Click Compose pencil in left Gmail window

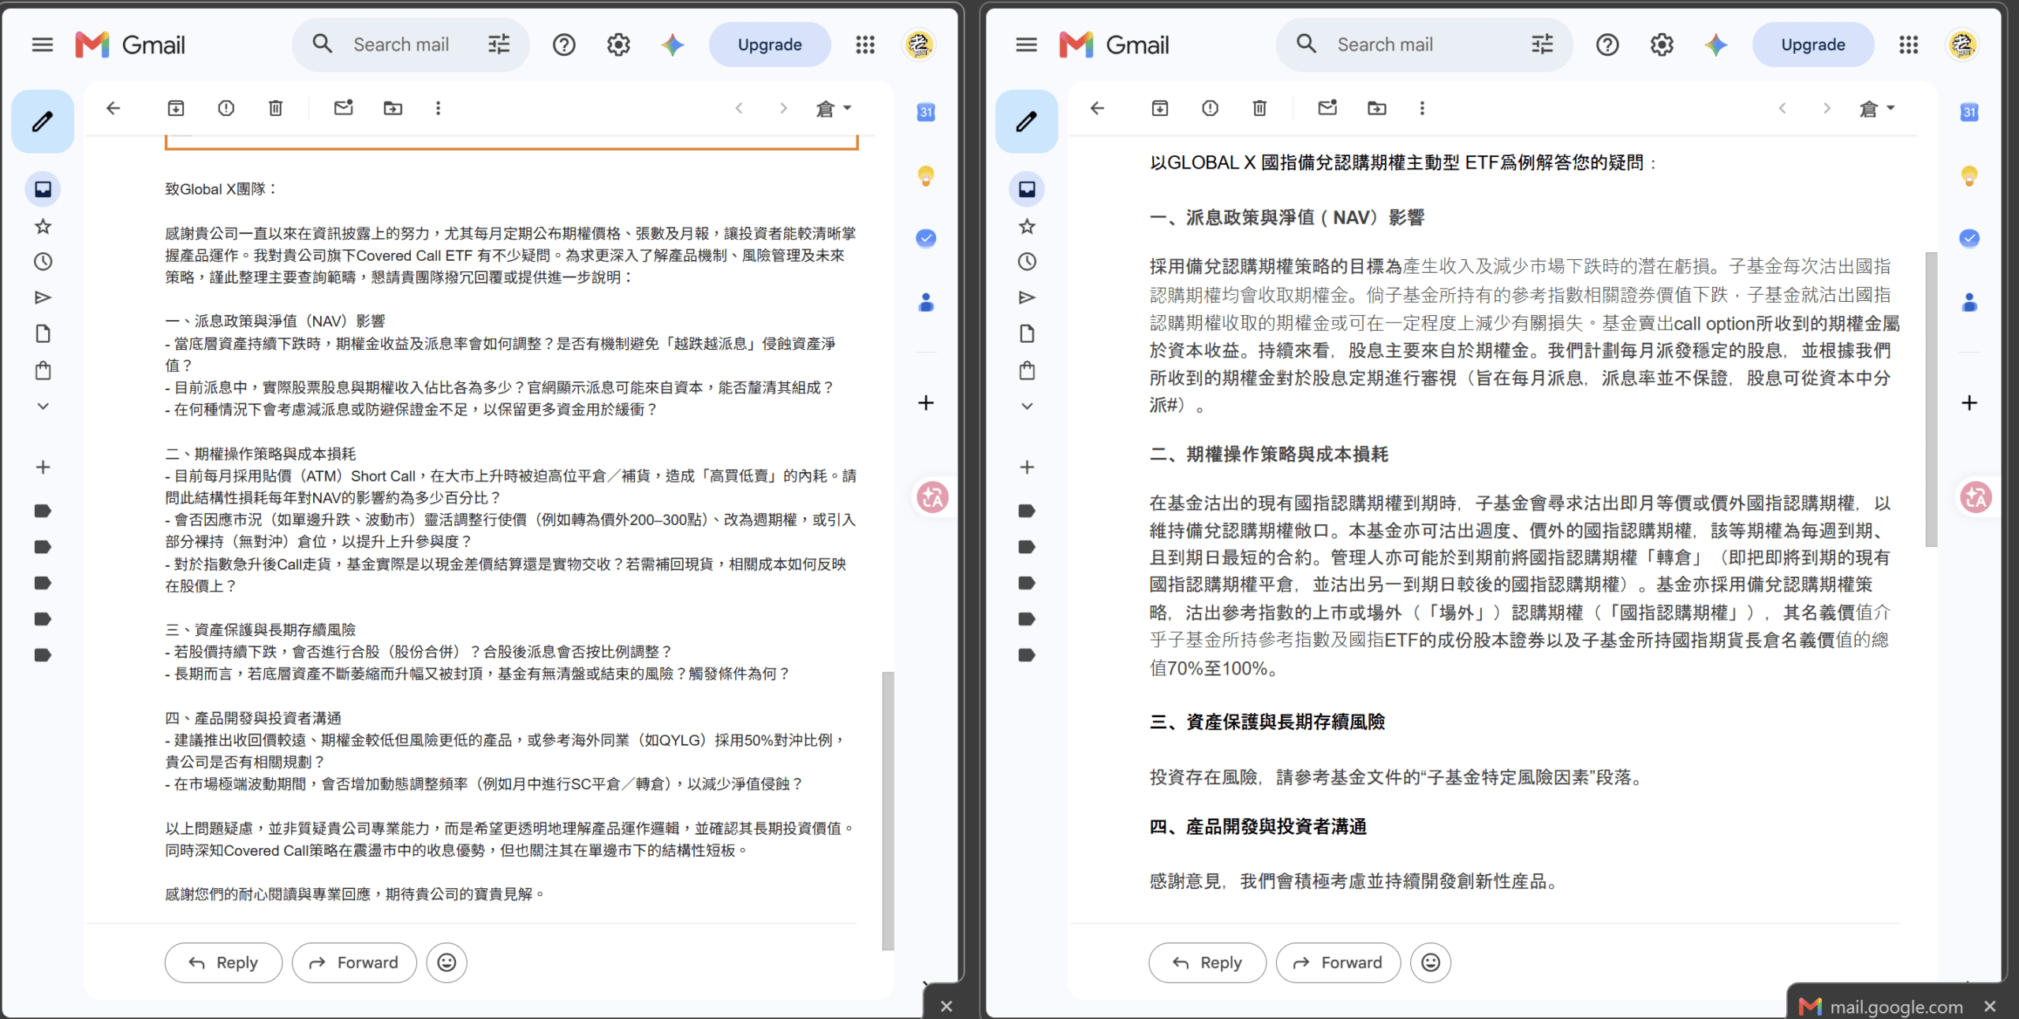(43, 121)
